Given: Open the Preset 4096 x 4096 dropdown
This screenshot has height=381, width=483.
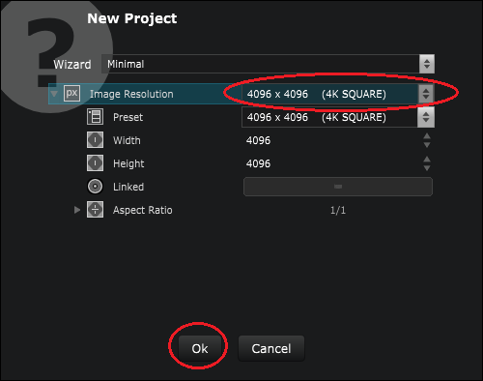Looking at the screenshot, I should click(x=338, y=117).
